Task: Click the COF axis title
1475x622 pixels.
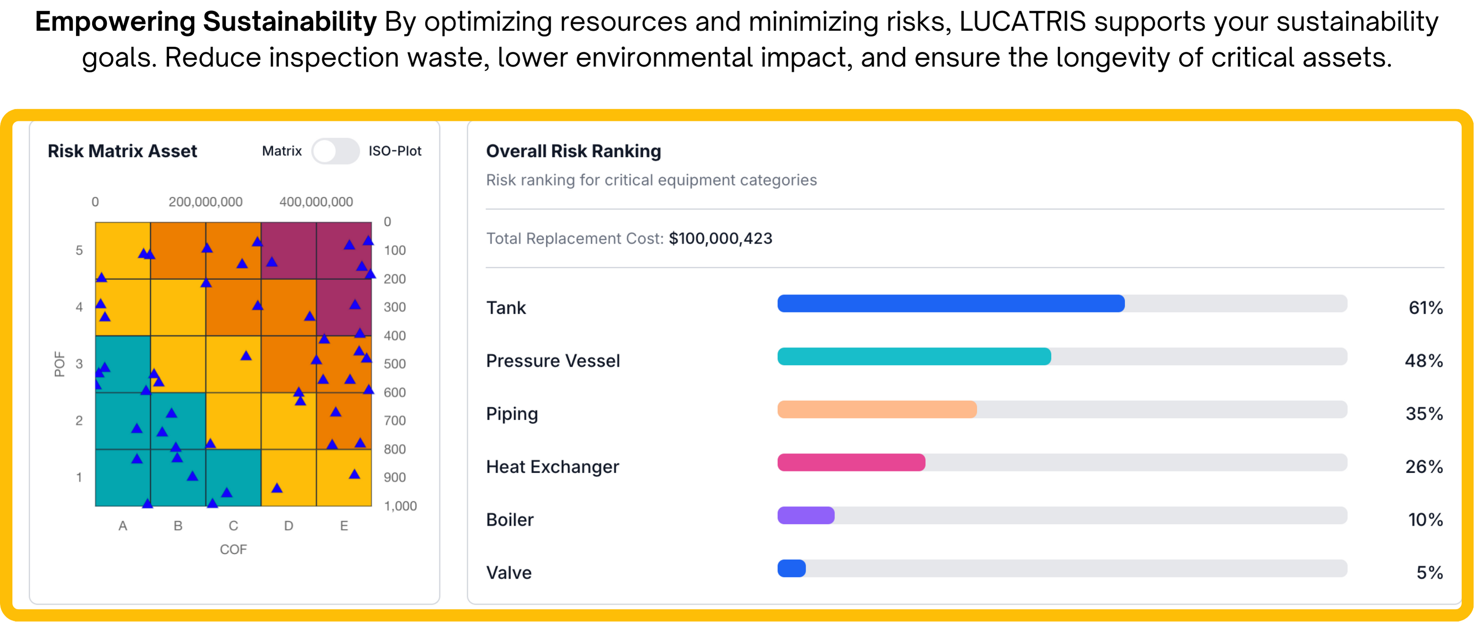Action: click(x=233, y=549)
